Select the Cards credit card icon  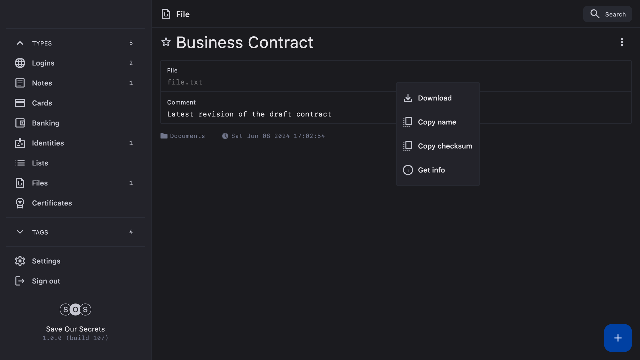tap(20, 103)
